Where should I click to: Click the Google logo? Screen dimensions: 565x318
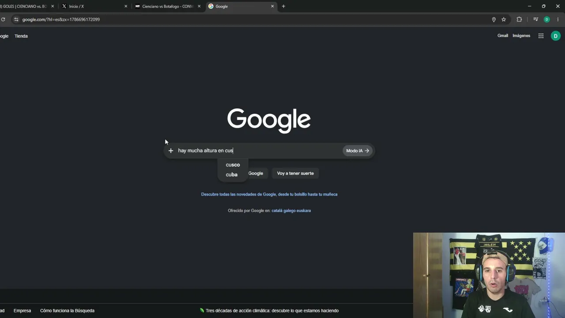coord(269,120)
